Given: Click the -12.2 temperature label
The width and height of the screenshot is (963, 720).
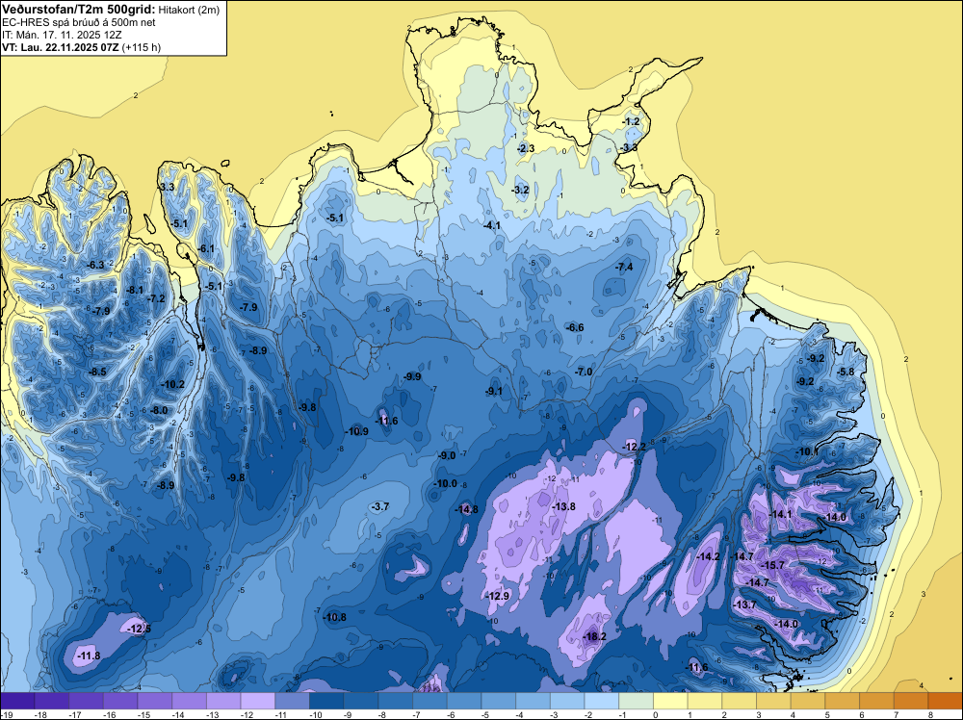Looking at the screenshot, I should pyautogui.click(x=634, y=447).
